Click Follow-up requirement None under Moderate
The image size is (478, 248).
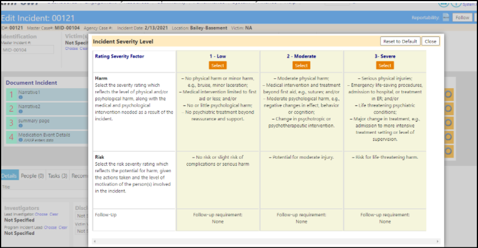point(301,218)
